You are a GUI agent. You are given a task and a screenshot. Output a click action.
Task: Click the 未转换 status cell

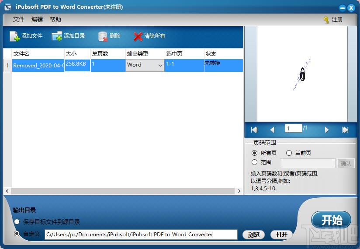tap(224, 66)
